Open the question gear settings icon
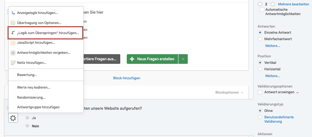This screenshot has width=312, height=137. [13, 118]
